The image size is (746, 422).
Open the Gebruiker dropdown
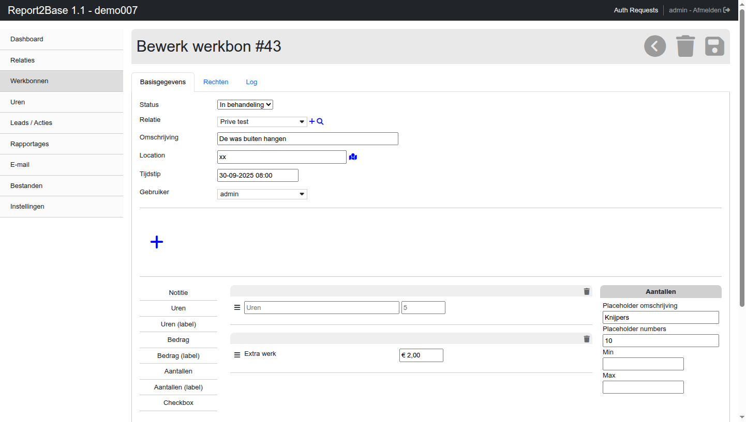point(262,194)
